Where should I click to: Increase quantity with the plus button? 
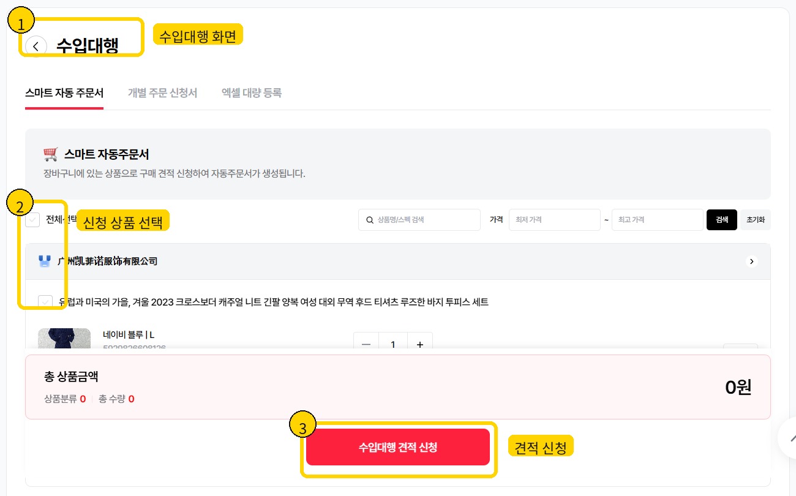pos(420,345)
